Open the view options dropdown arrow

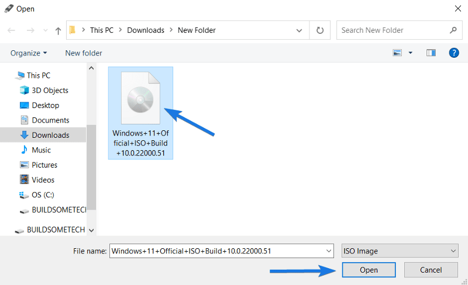(x=411, y=53)
